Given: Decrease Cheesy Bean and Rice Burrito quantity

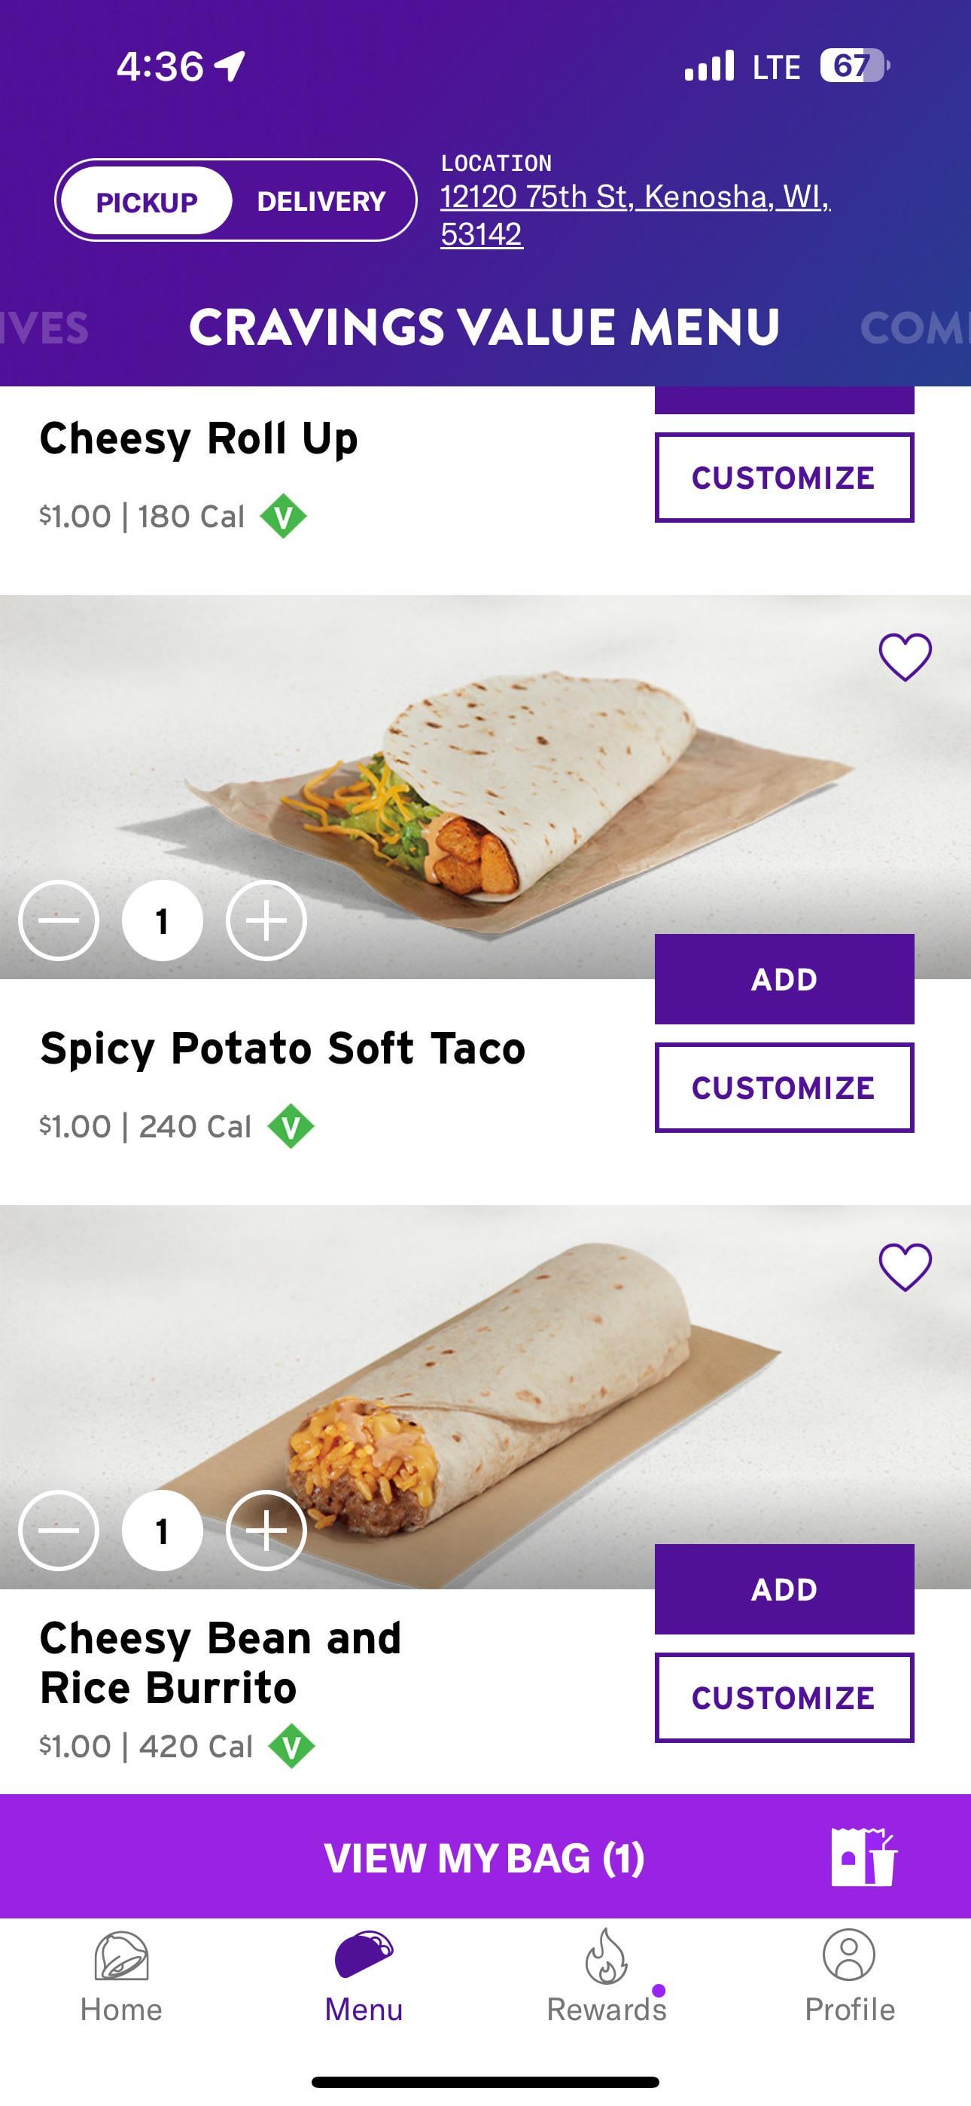Looking at the screenshot, I should [x=59, y=1531].
